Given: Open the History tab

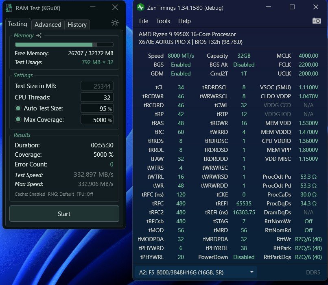Looking at the screenshot, I should [77, 25].
